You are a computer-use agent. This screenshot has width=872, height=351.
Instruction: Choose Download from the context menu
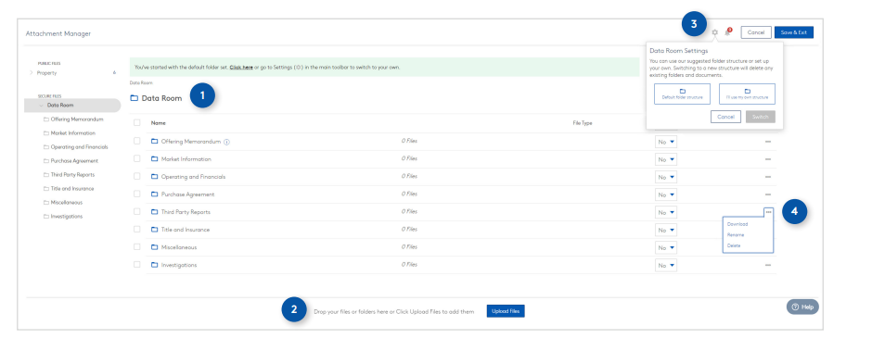pos(737,224)
